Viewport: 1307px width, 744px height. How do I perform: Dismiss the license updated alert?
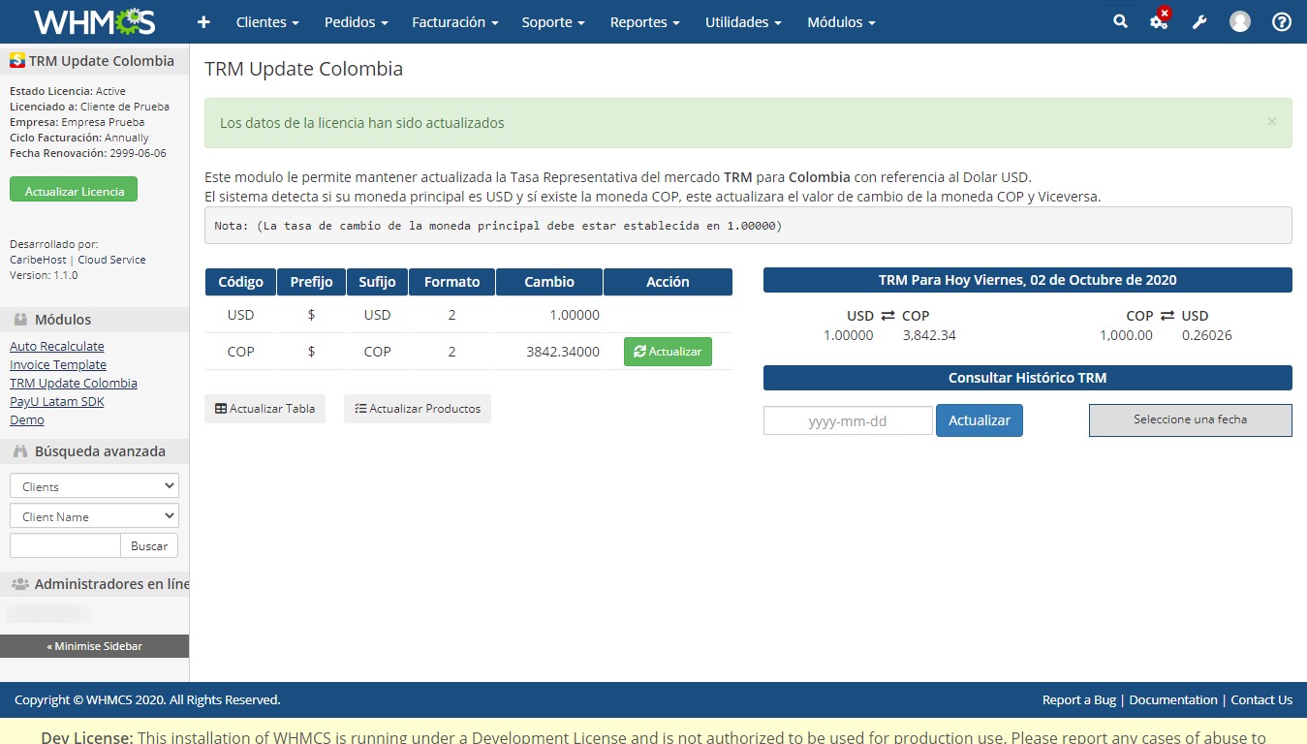[1272, 122]
